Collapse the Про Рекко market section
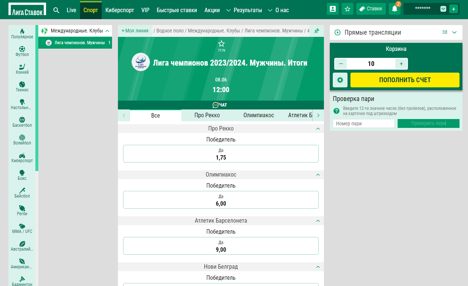 [x=318, y=129]
